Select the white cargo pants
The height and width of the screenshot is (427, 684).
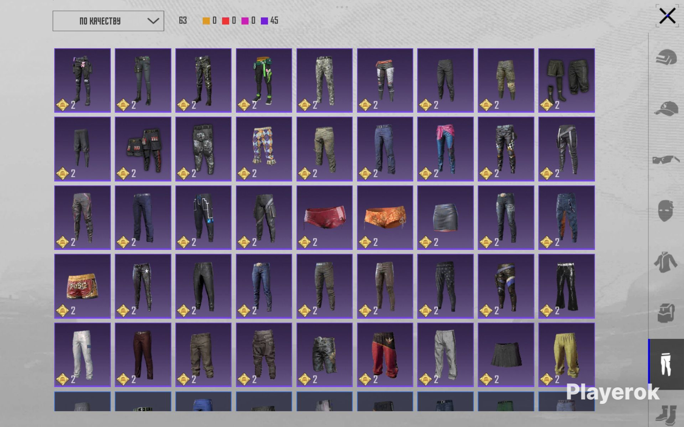(83, 355)
